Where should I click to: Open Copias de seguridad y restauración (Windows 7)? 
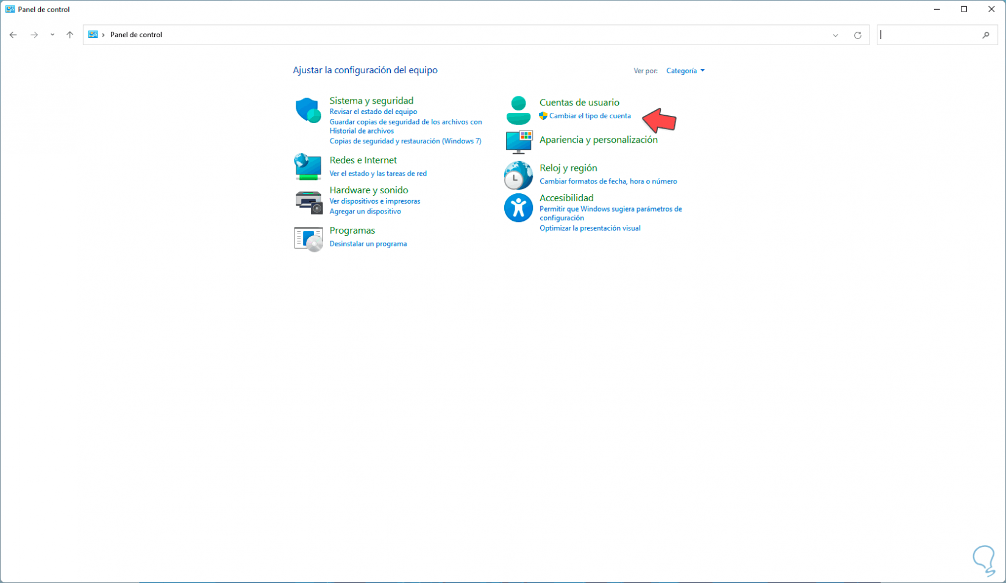pyautogui.click(x=405, y=141)
